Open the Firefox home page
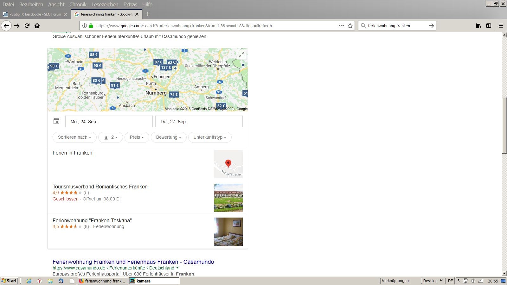The width and height of the screenshot is (507, 285). pyautogui.click(x=37, y=26)
